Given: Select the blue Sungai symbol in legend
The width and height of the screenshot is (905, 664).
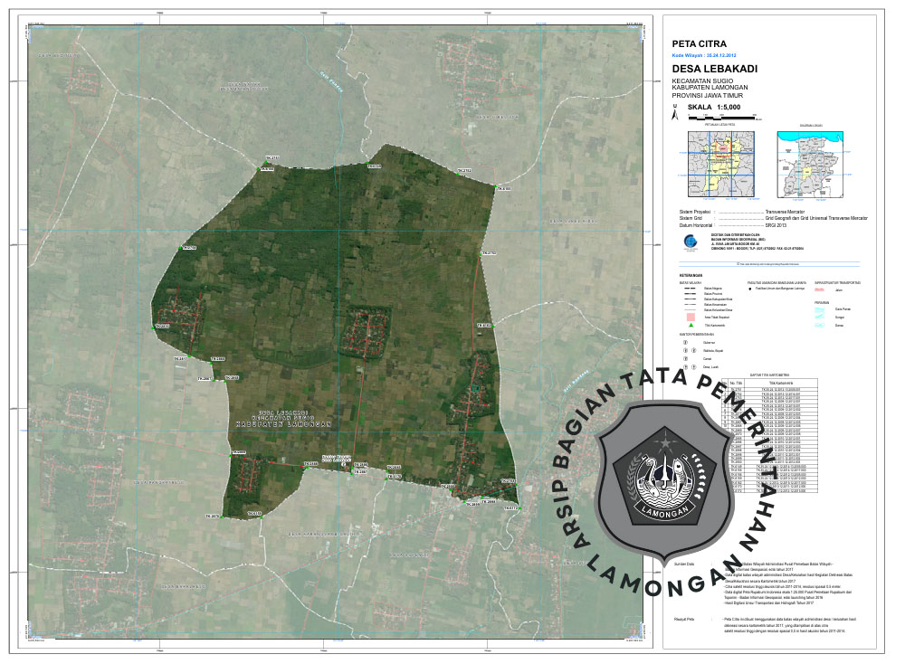Looking at the screenshot, I should tap(821, 318).
